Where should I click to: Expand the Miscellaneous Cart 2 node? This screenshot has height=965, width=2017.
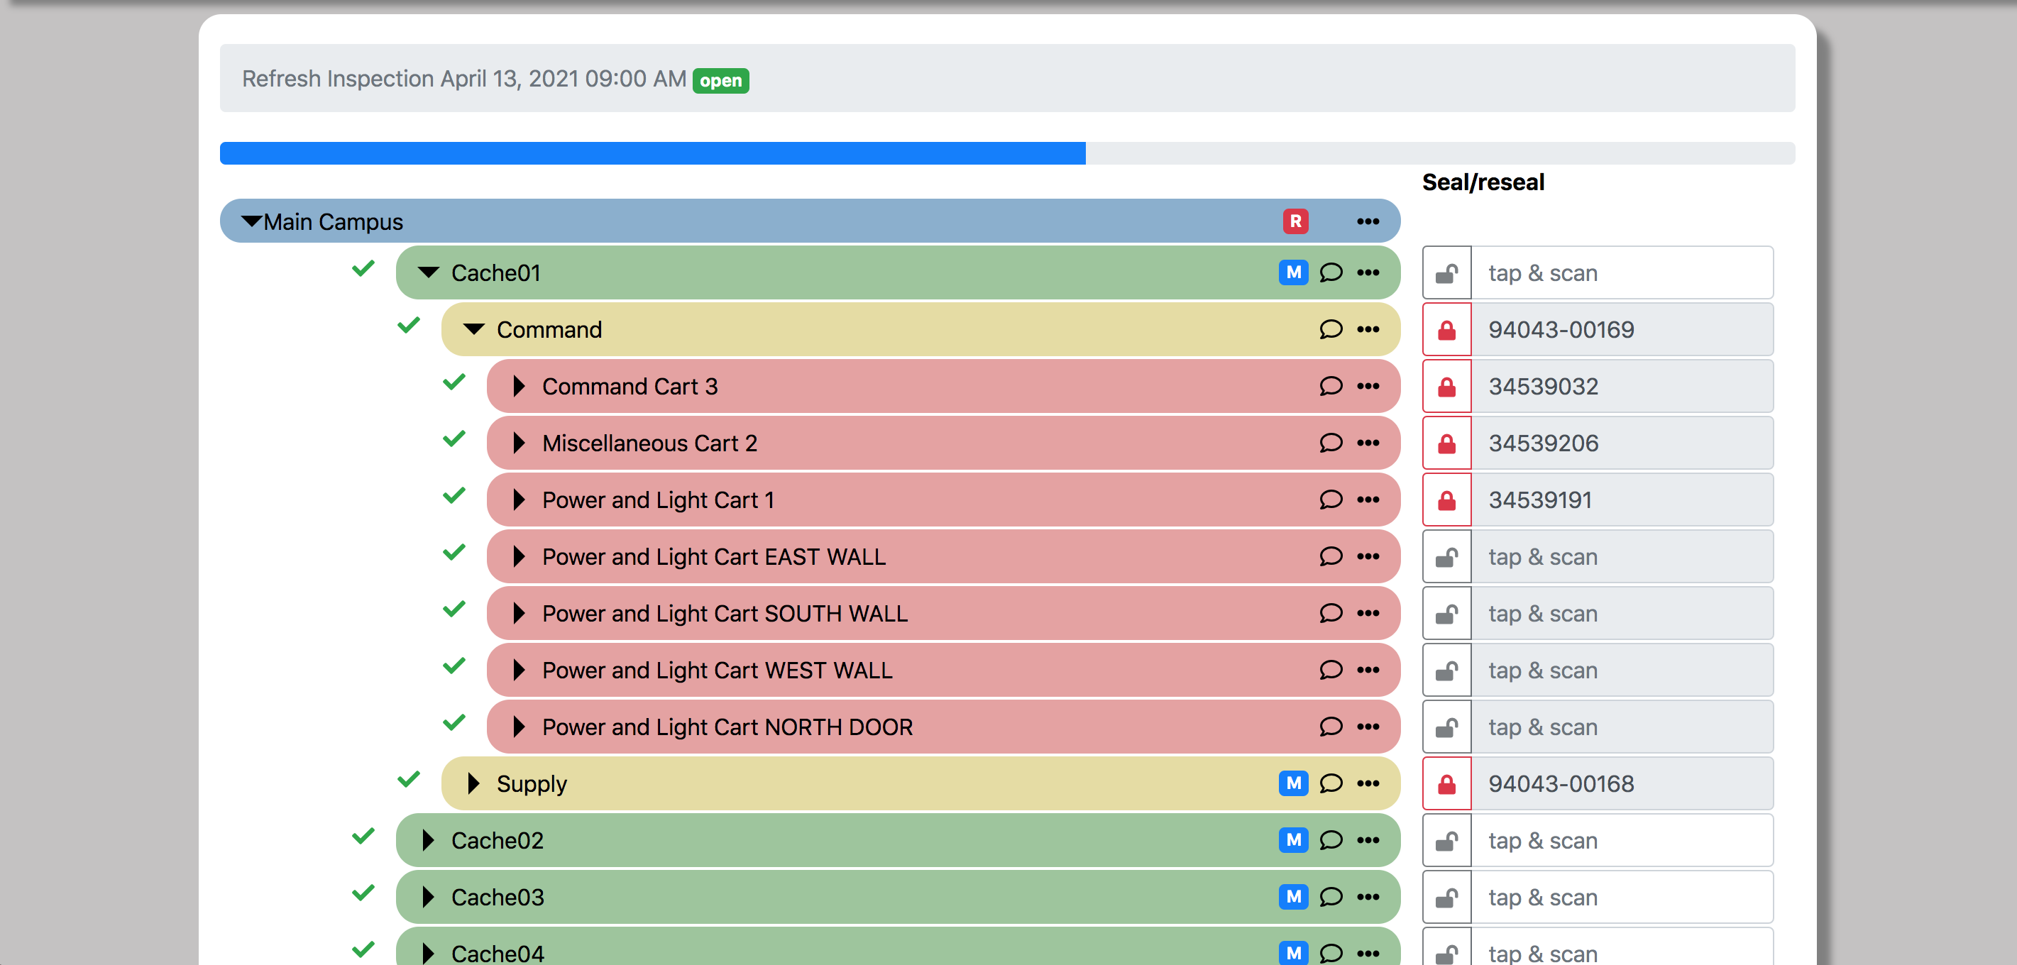point(518,443)
